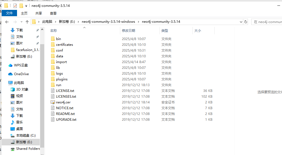Click 此电脑 in the address bar

click(47, 22)
